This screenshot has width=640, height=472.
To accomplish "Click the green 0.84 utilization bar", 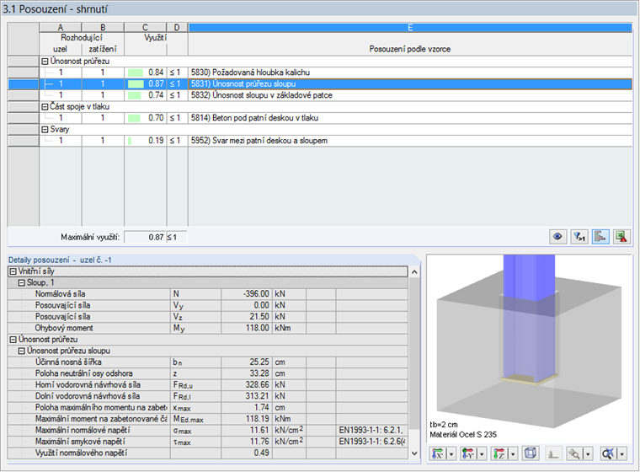I will (x=136, y=72).
